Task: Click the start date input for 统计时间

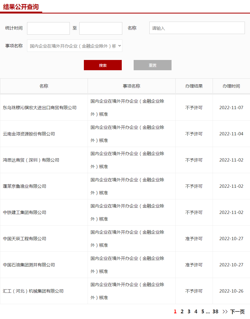Action: tap(48, 28)
